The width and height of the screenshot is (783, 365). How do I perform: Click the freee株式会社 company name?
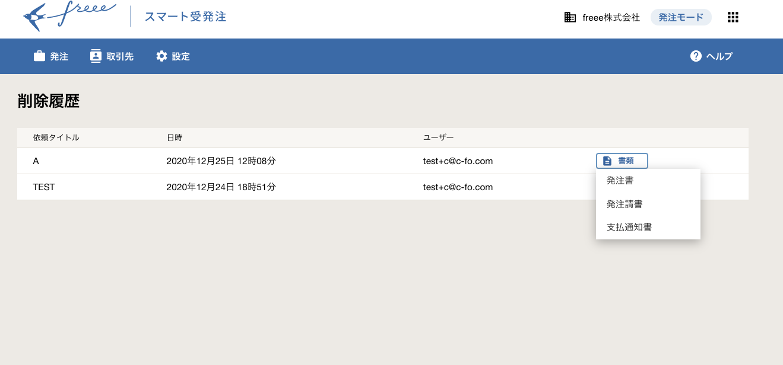coord(611,18)
